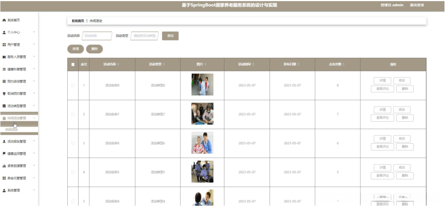Image resolution: width=446 pixels, height=206 pixels.
Task: Click the grid icon for 预约咨询管理
Action: tap(4, 81)
